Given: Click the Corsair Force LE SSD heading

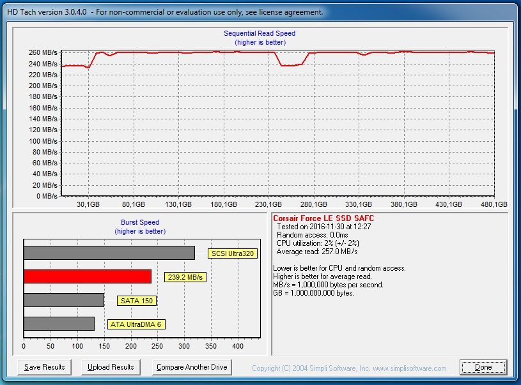Looking at the screenshot, I should (x=323, y=219).
